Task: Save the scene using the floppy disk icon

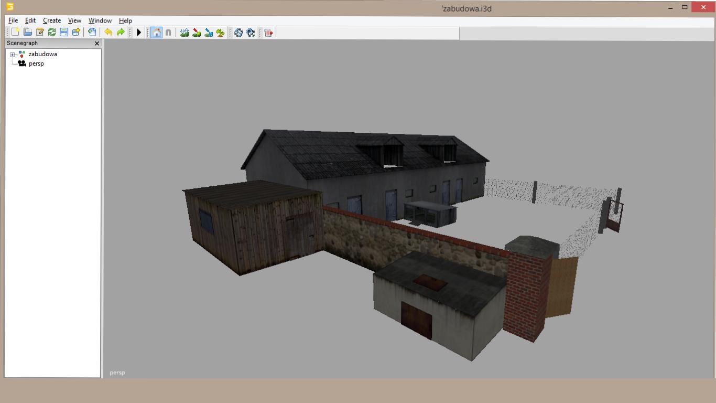Action: click(64, 33)
